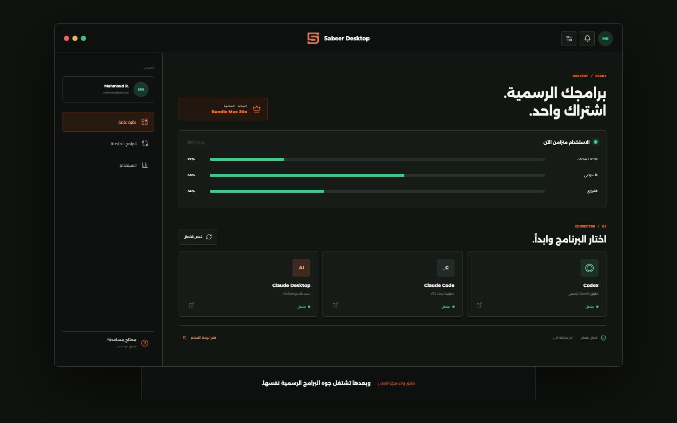Click the green maximize window dot
Screen dimensions: 677x423
click(83, 39)
